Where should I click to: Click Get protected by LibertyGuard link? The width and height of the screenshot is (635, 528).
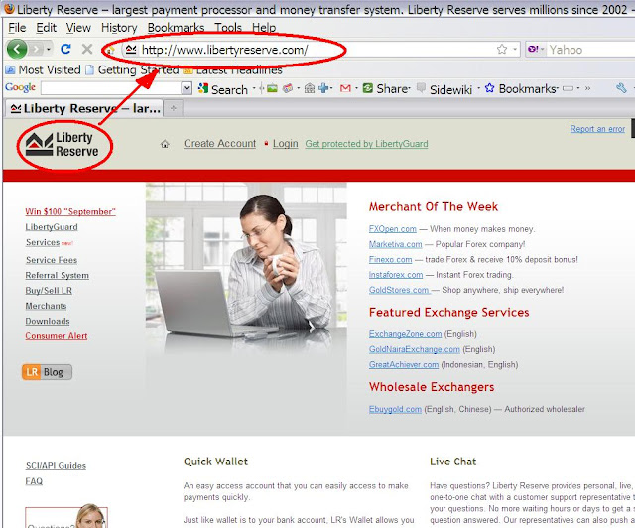[366, 144]
